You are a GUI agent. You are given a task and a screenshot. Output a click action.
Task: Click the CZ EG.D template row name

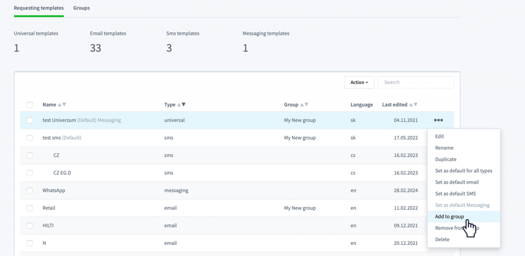click(62, 173)
